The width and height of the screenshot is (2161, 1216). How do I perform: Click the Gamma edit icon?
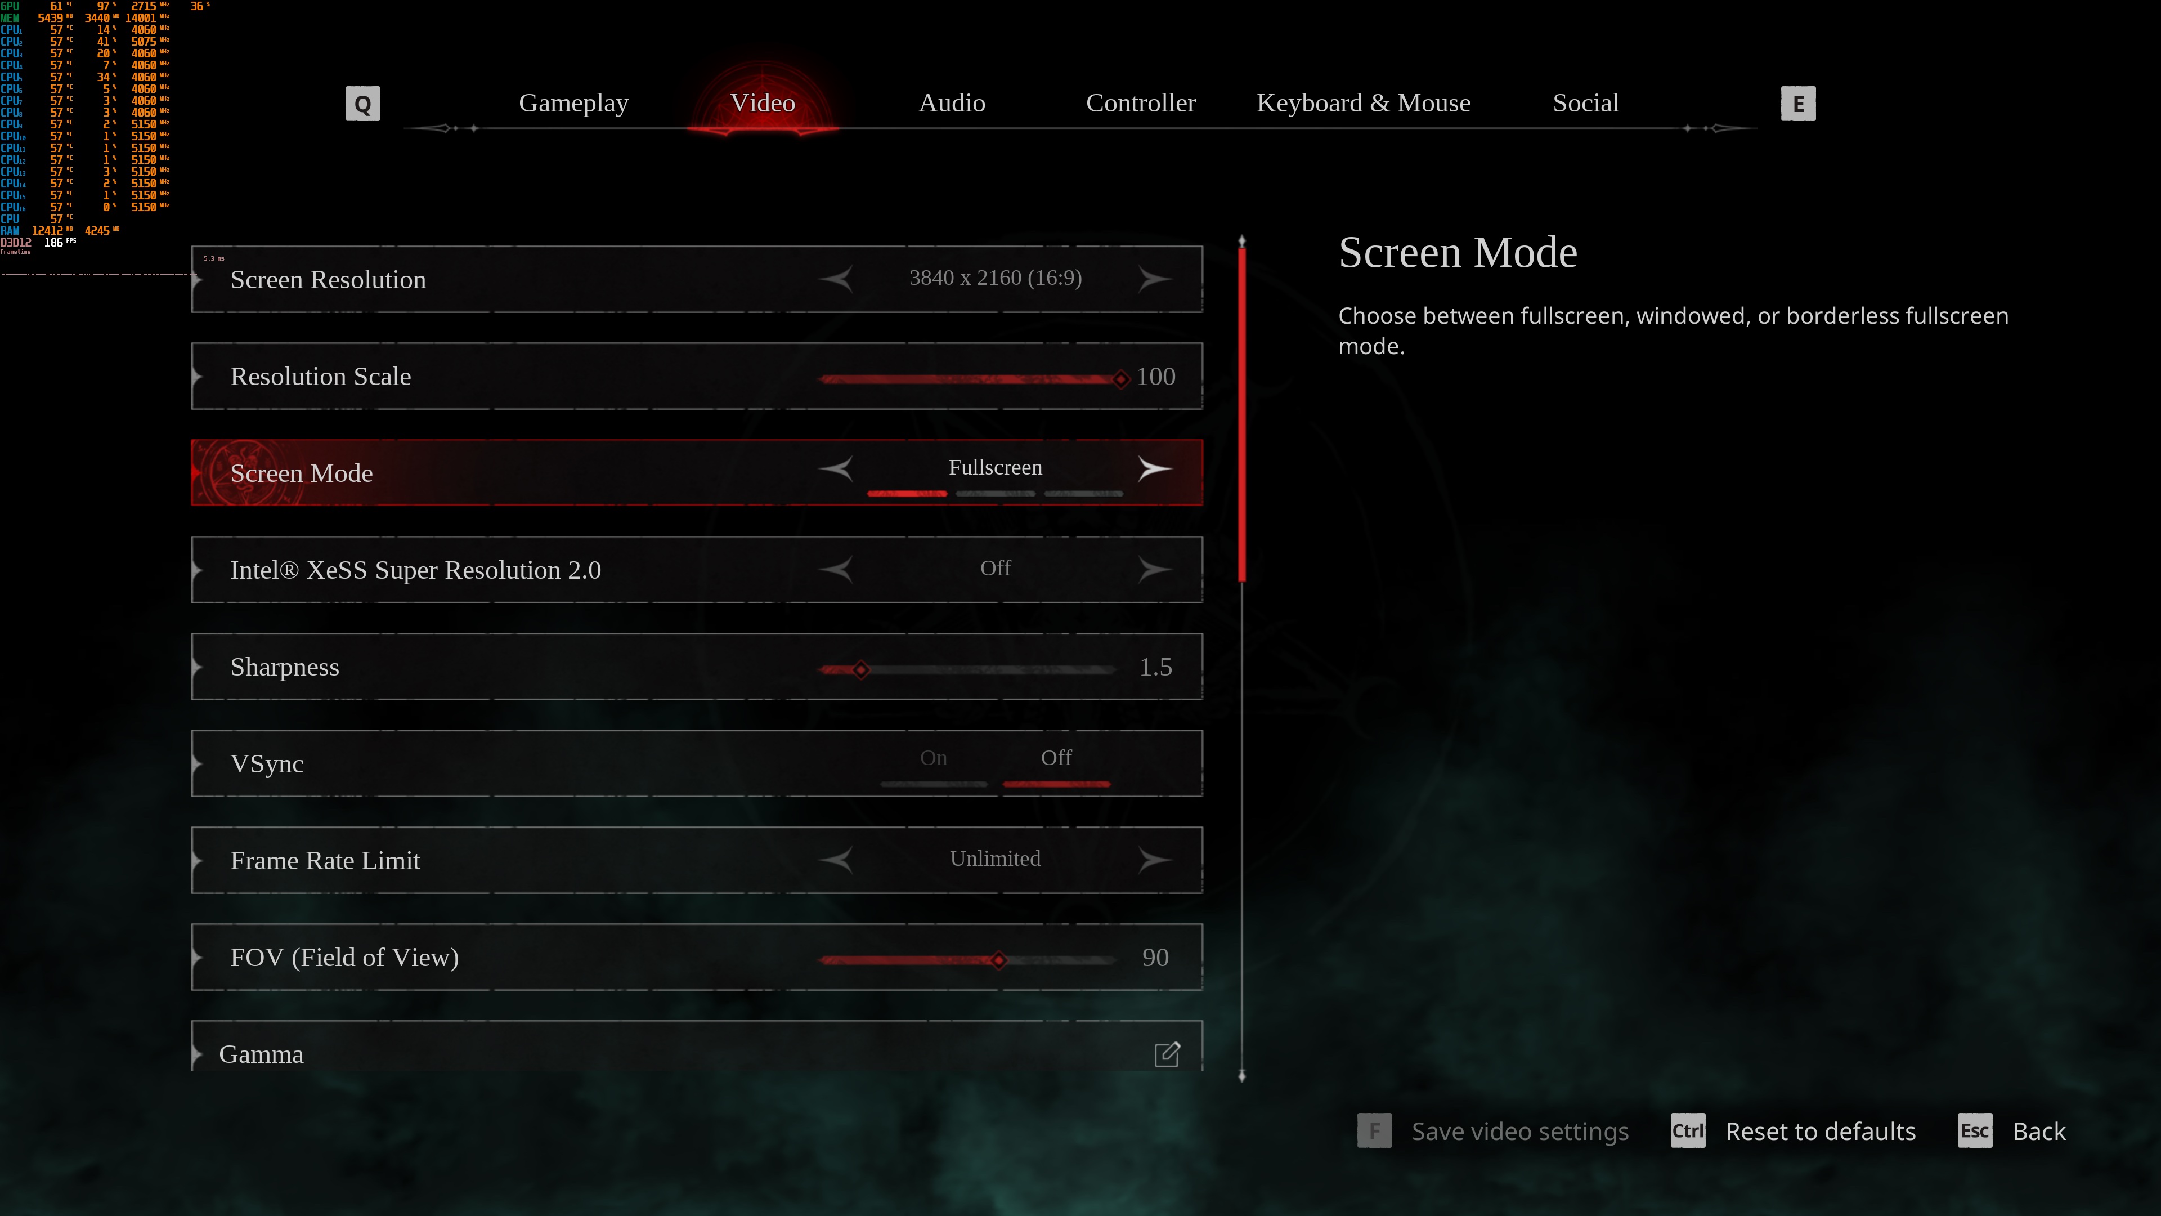[1167, 1054]
